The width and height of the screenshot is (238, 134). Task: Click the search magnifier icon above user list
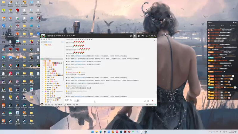click(x=51, y=40)
